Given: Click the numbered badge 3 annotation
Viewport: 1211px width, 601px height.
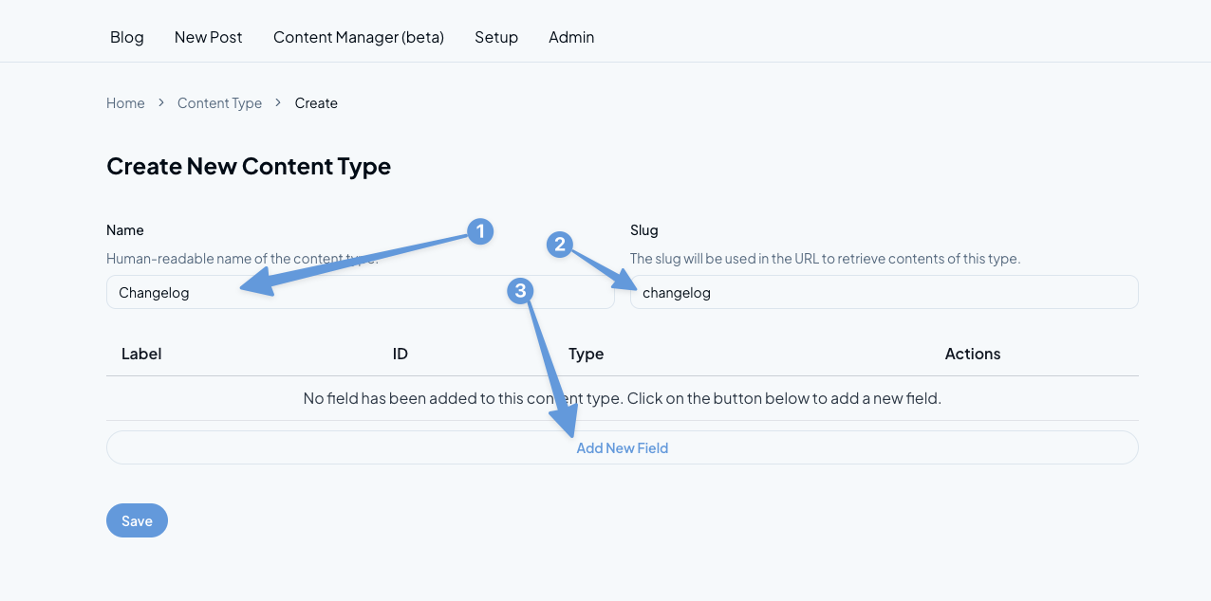Looking at the screenshot, I should 519,291.
